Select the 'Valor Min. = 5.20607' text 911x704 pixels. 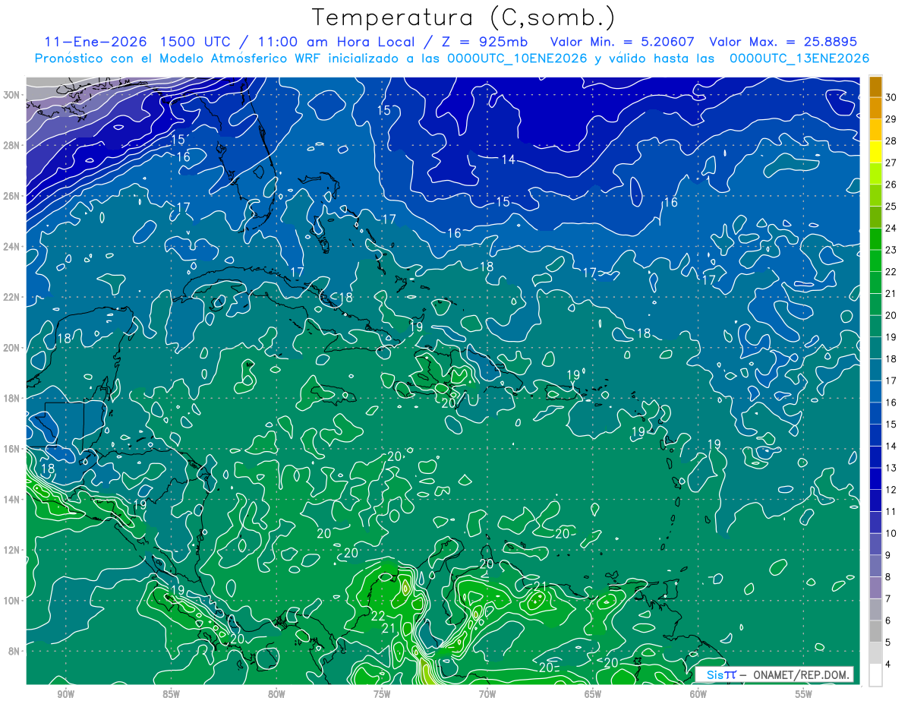pos(623,42)
